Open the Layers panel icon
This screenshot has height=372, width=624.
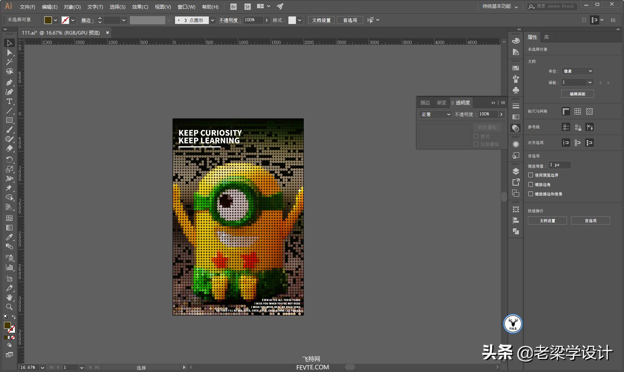516,171
